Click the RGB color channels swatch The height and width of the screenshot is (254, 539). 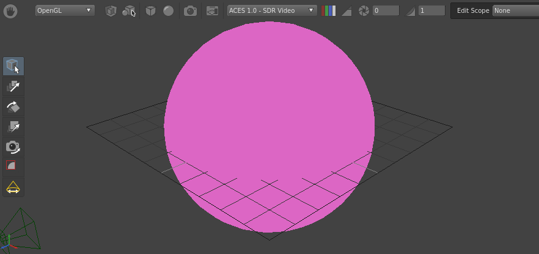[328, 11]
